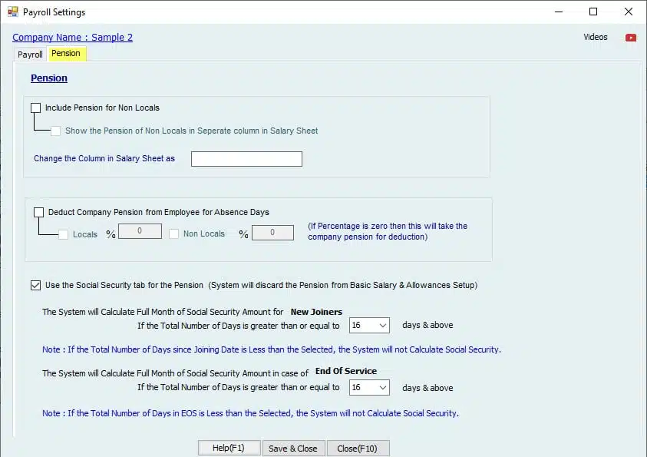
Task: Click the bold 'End Of Service' text
Action: tap(346, 371)
